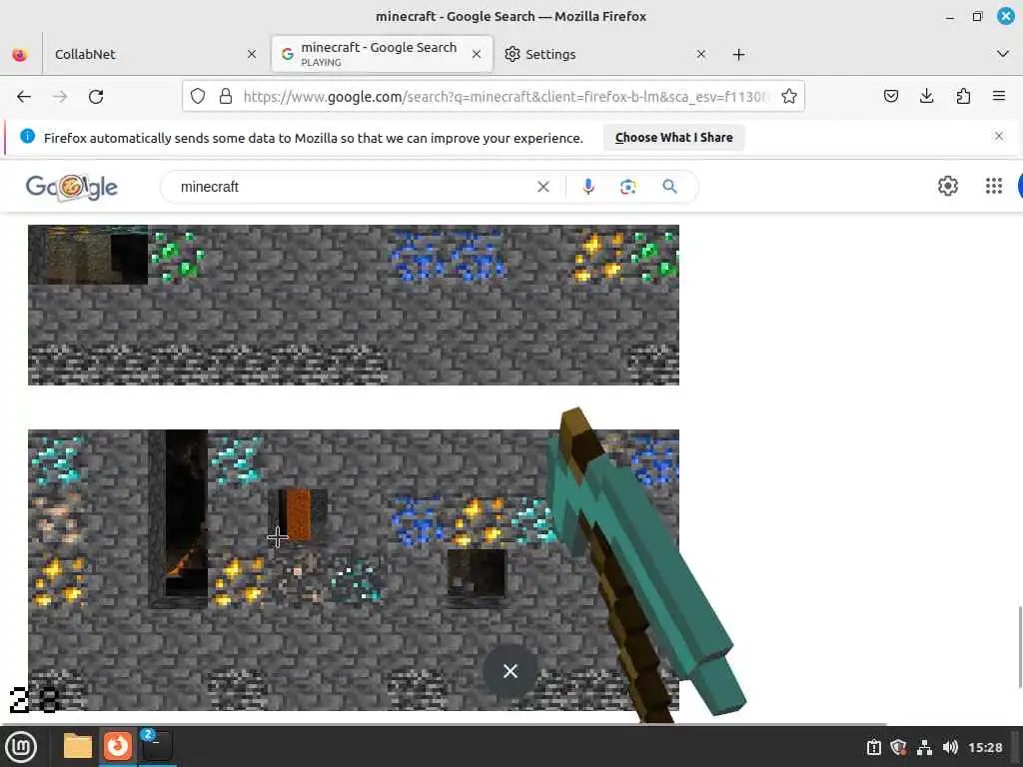Submit search with magnifying glass icon
Image resolution: width=1023 pixels, height=767 pixels.
pyautogui.click(x=669, y=187)
